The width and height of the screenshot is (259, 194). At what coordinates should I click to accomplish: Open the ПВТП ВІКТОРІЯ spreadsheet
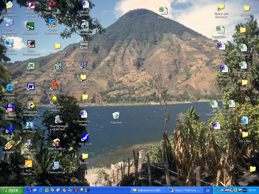pyautogui.click(x=231, y=104)
